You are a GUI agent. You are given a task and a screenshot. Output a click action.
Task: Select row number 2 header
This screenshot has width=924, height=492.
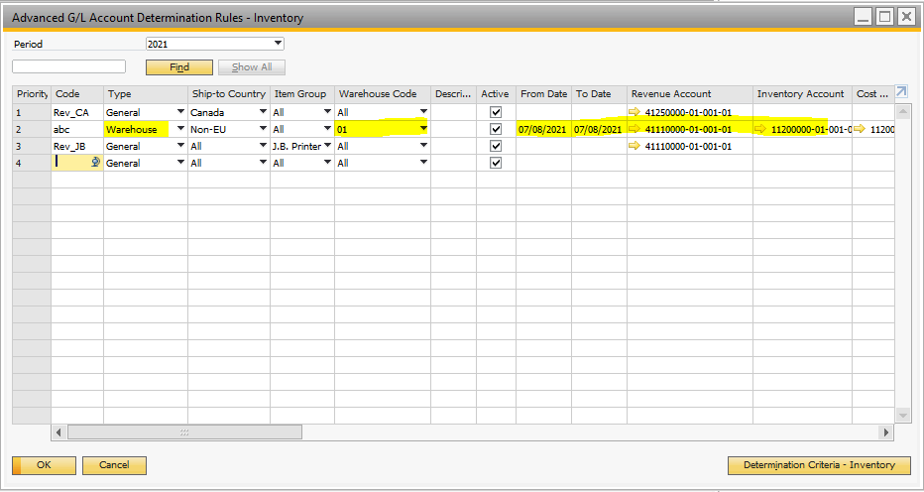(x=32, y=129)
